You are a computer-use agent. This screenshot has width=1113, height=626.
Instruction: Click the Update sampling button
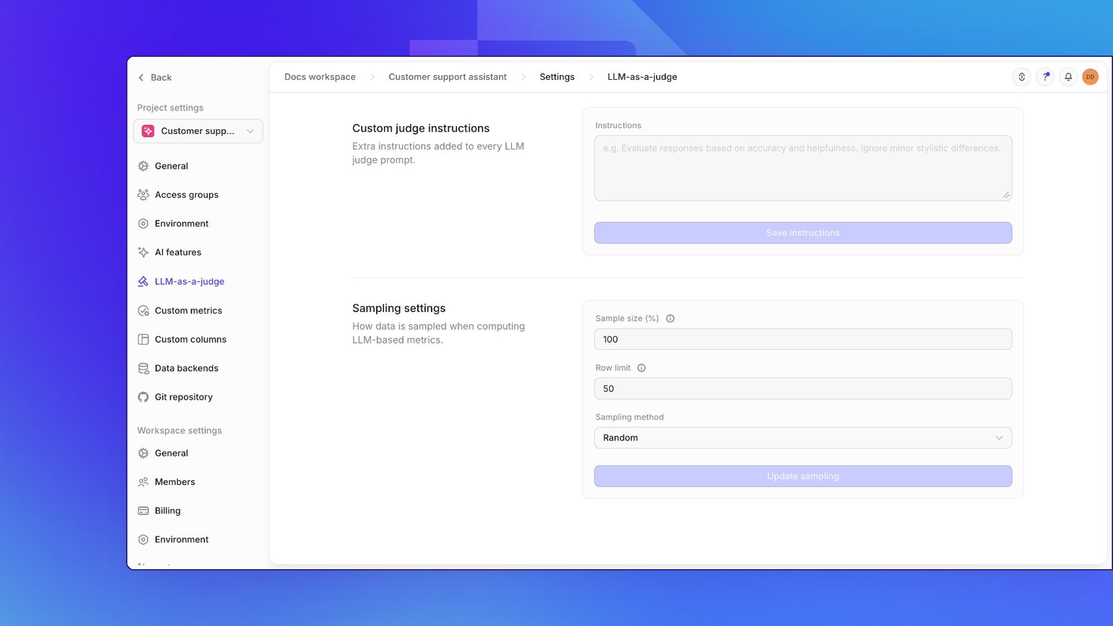(803, 476)
